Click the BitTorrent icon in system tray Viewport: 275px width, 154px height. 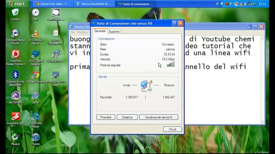coord(236,4)
